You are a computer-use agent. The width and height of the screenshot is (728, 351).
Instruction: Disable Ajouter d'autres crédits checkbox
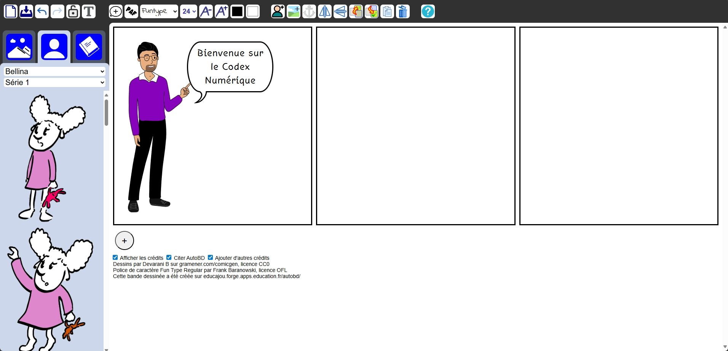[x=210, y=258]
